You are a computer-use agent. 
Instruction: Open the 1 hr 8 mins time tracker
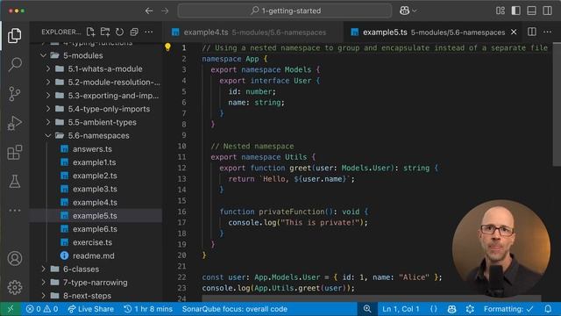pyautogui.click(x=148, y=309)
